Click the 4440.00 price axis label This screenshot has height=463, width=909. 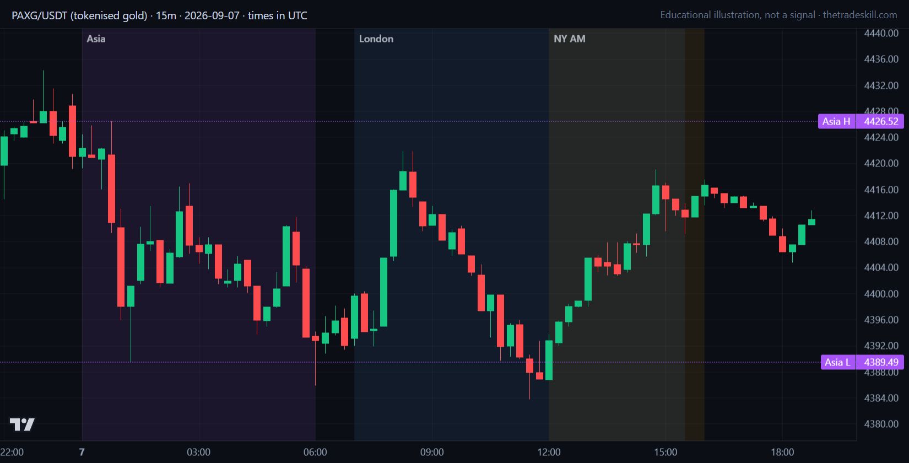(x=881, y=33)
